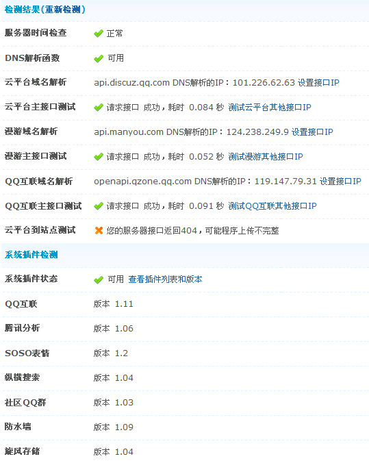Click the 版本 1.11 value
369x474 pixels.
click(114, 304)
